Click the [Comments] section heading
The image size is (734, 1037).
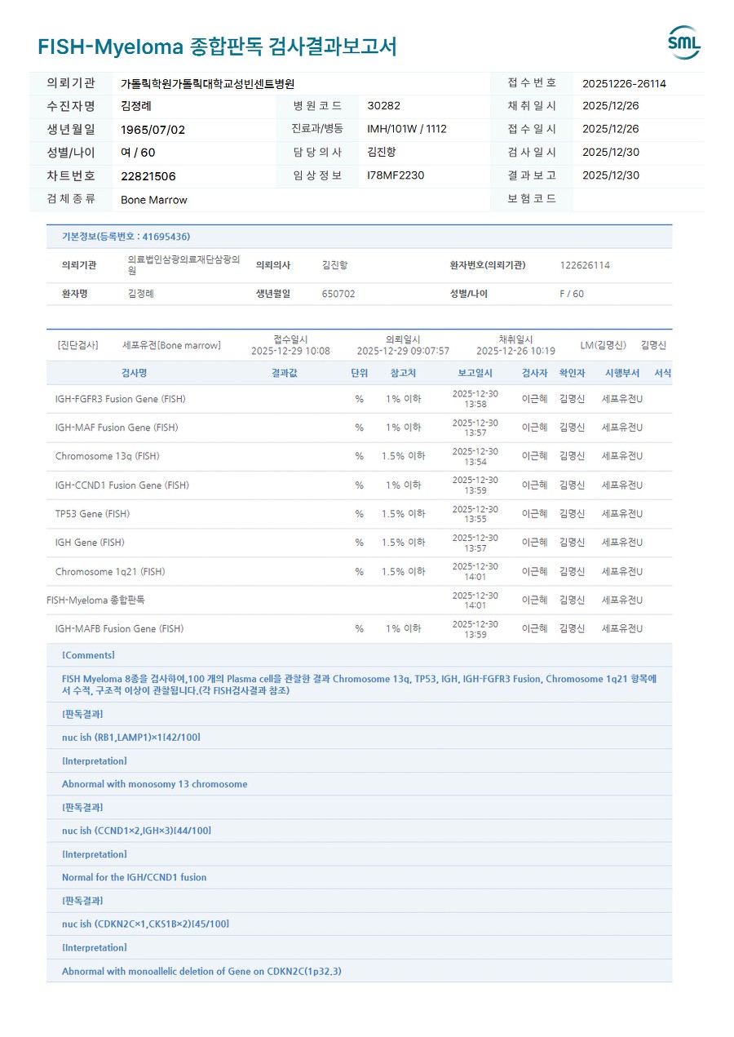coord(88,655)
